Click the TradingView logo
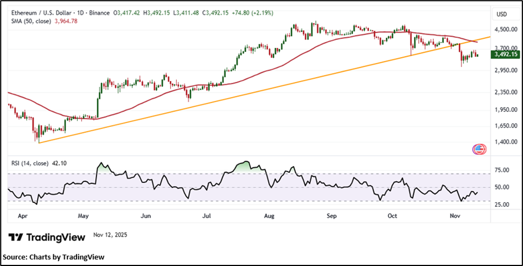The width and height of the screenshot is (523, 266). (47, 237)
